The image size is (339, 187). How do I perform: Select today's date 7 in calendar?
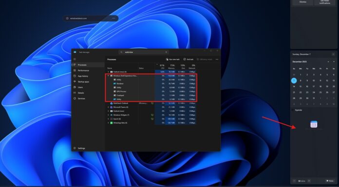tap(294, 81)
